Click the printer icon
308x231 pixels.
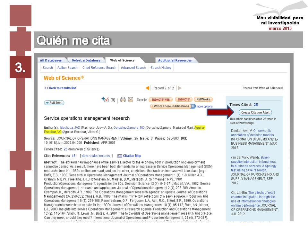(123, 99)
